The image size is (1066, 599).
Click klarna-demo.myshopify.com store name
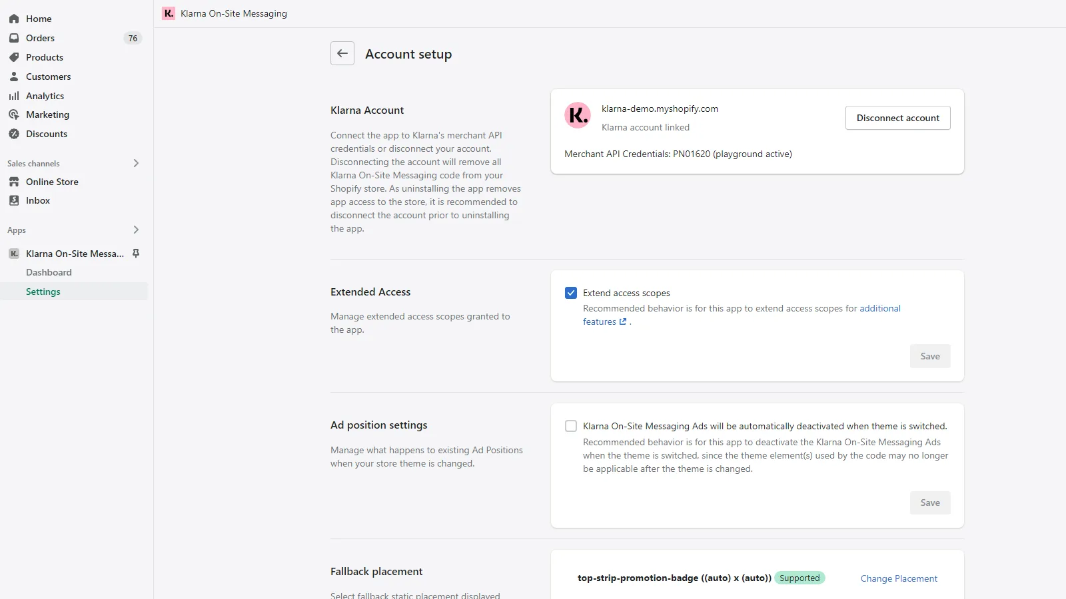click(660, 108)
